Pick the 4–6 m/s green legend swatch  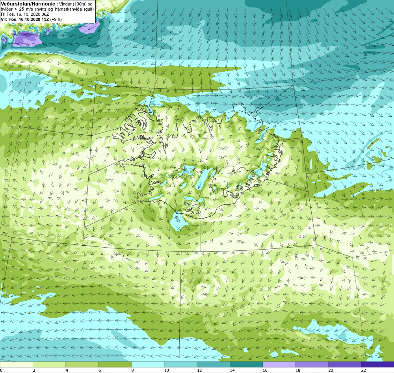pos(82,364)
